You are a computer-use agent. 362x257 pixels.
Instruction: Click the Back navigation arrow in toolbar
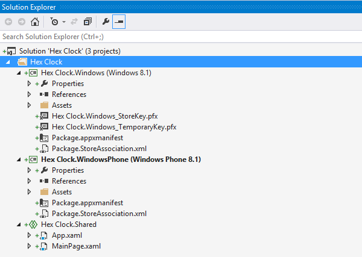(x=8, y=22)
